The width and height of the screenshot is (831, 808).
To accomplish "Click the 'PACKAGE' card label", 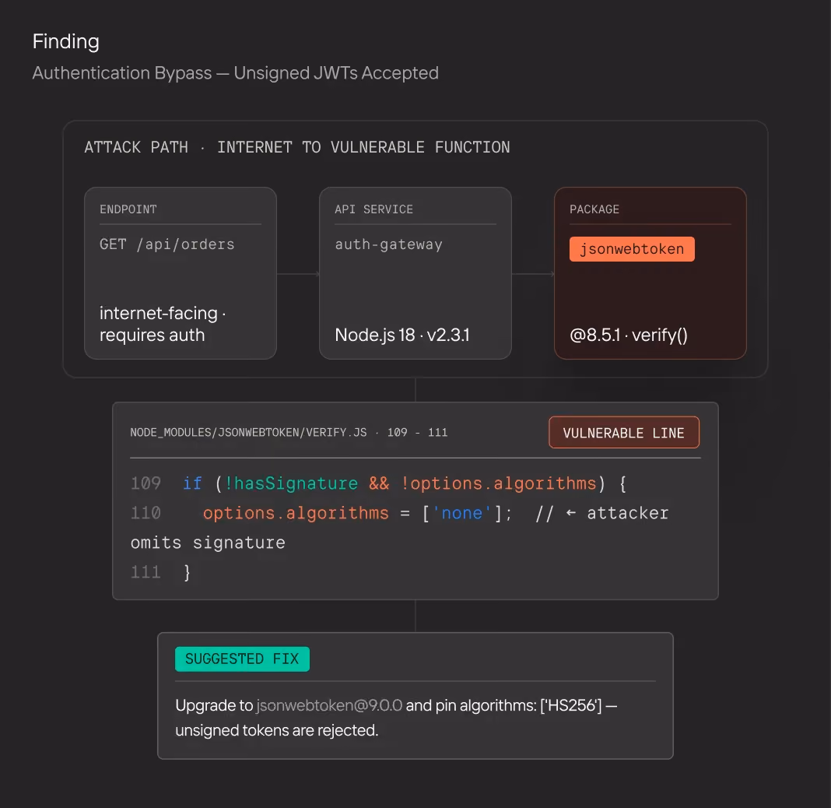I will 594,209.
